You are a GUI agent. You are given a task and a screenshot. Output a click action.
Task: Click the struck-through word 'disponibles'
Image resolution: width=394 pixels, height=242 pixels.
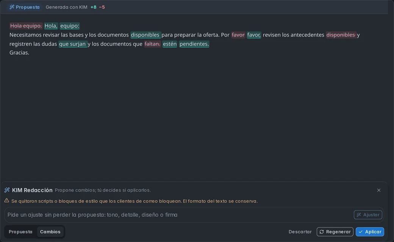tap(341, 35)
